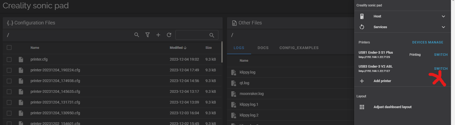Viewport: 455px width, 125px height.
Task: Open printer-20231204_131731.cfg file name
Action: click(x=55, y=102)
